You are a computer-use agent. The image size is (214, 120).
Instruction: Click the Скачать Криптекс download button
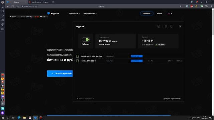(60, 73)
